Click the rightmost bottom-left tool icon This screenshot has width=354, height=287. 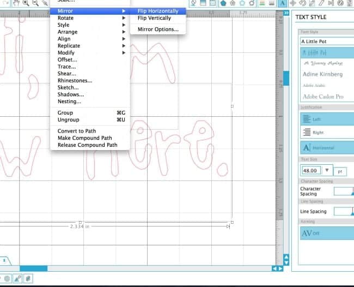tap(28, 278)
